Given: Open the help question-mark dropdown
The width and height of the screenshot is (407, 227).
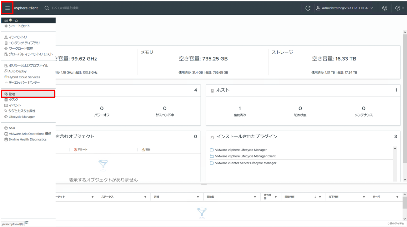Looking at the screenshot, I should (x=399, y=8).
